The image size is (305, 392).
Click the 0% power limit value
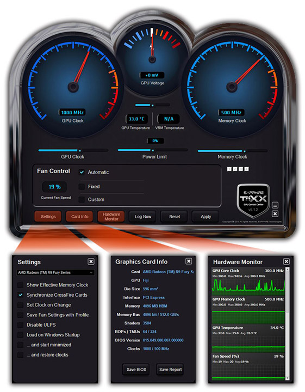[x=155, y=141]
